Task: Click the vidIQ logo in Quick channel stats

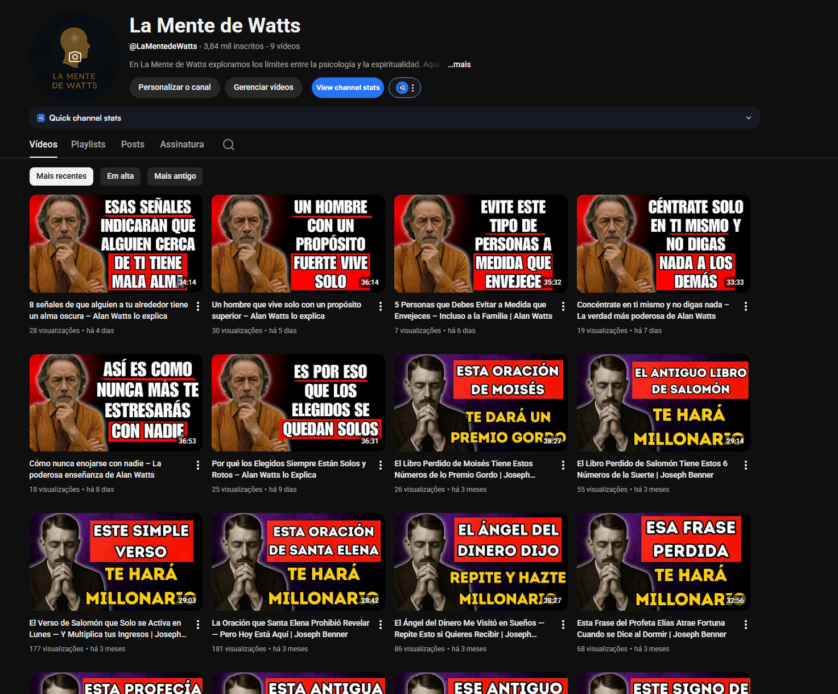Action: pos(41,118)
